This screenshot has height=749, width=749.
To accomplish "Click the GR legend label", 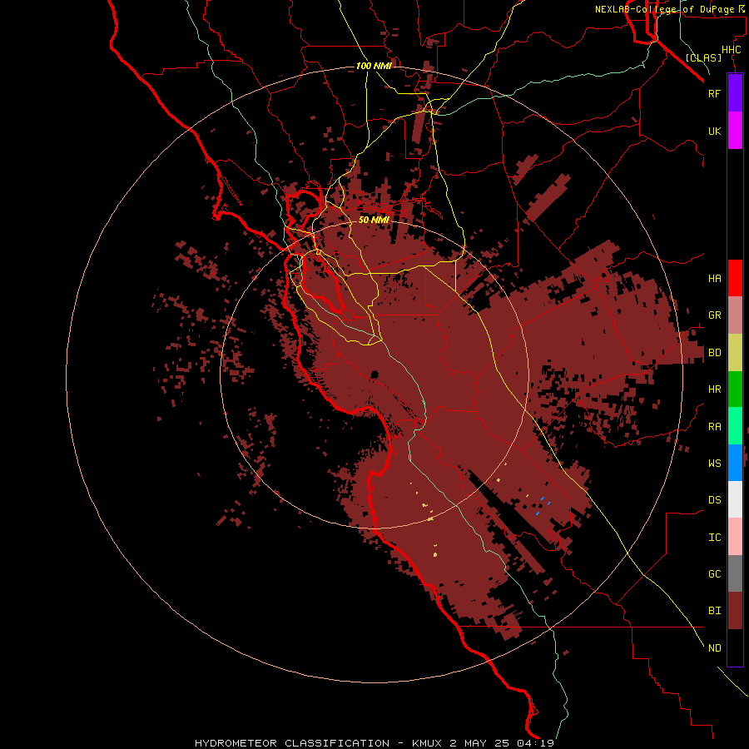I will click(714, 315).
